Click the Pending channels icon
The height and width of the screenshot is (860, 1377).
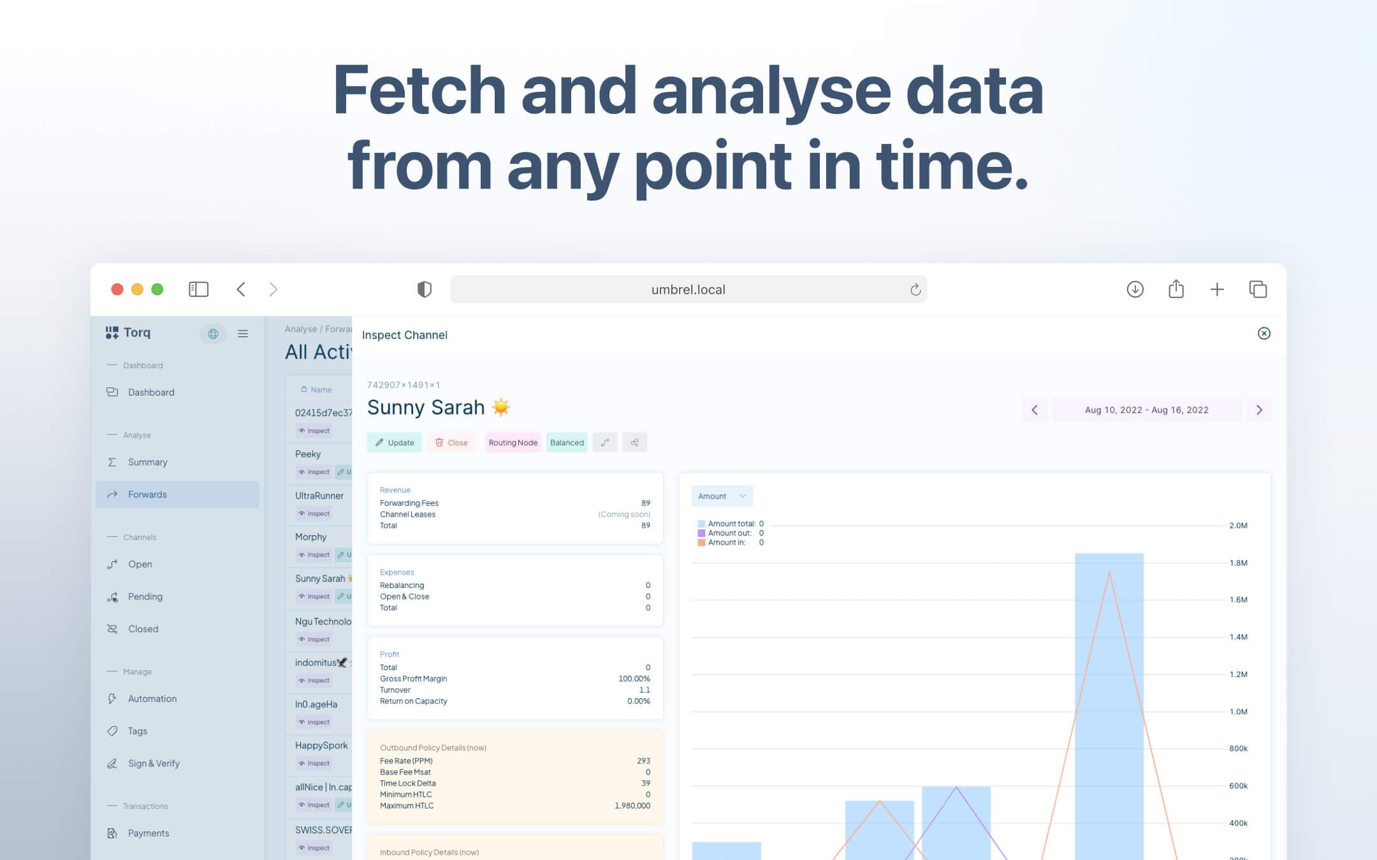112,596
